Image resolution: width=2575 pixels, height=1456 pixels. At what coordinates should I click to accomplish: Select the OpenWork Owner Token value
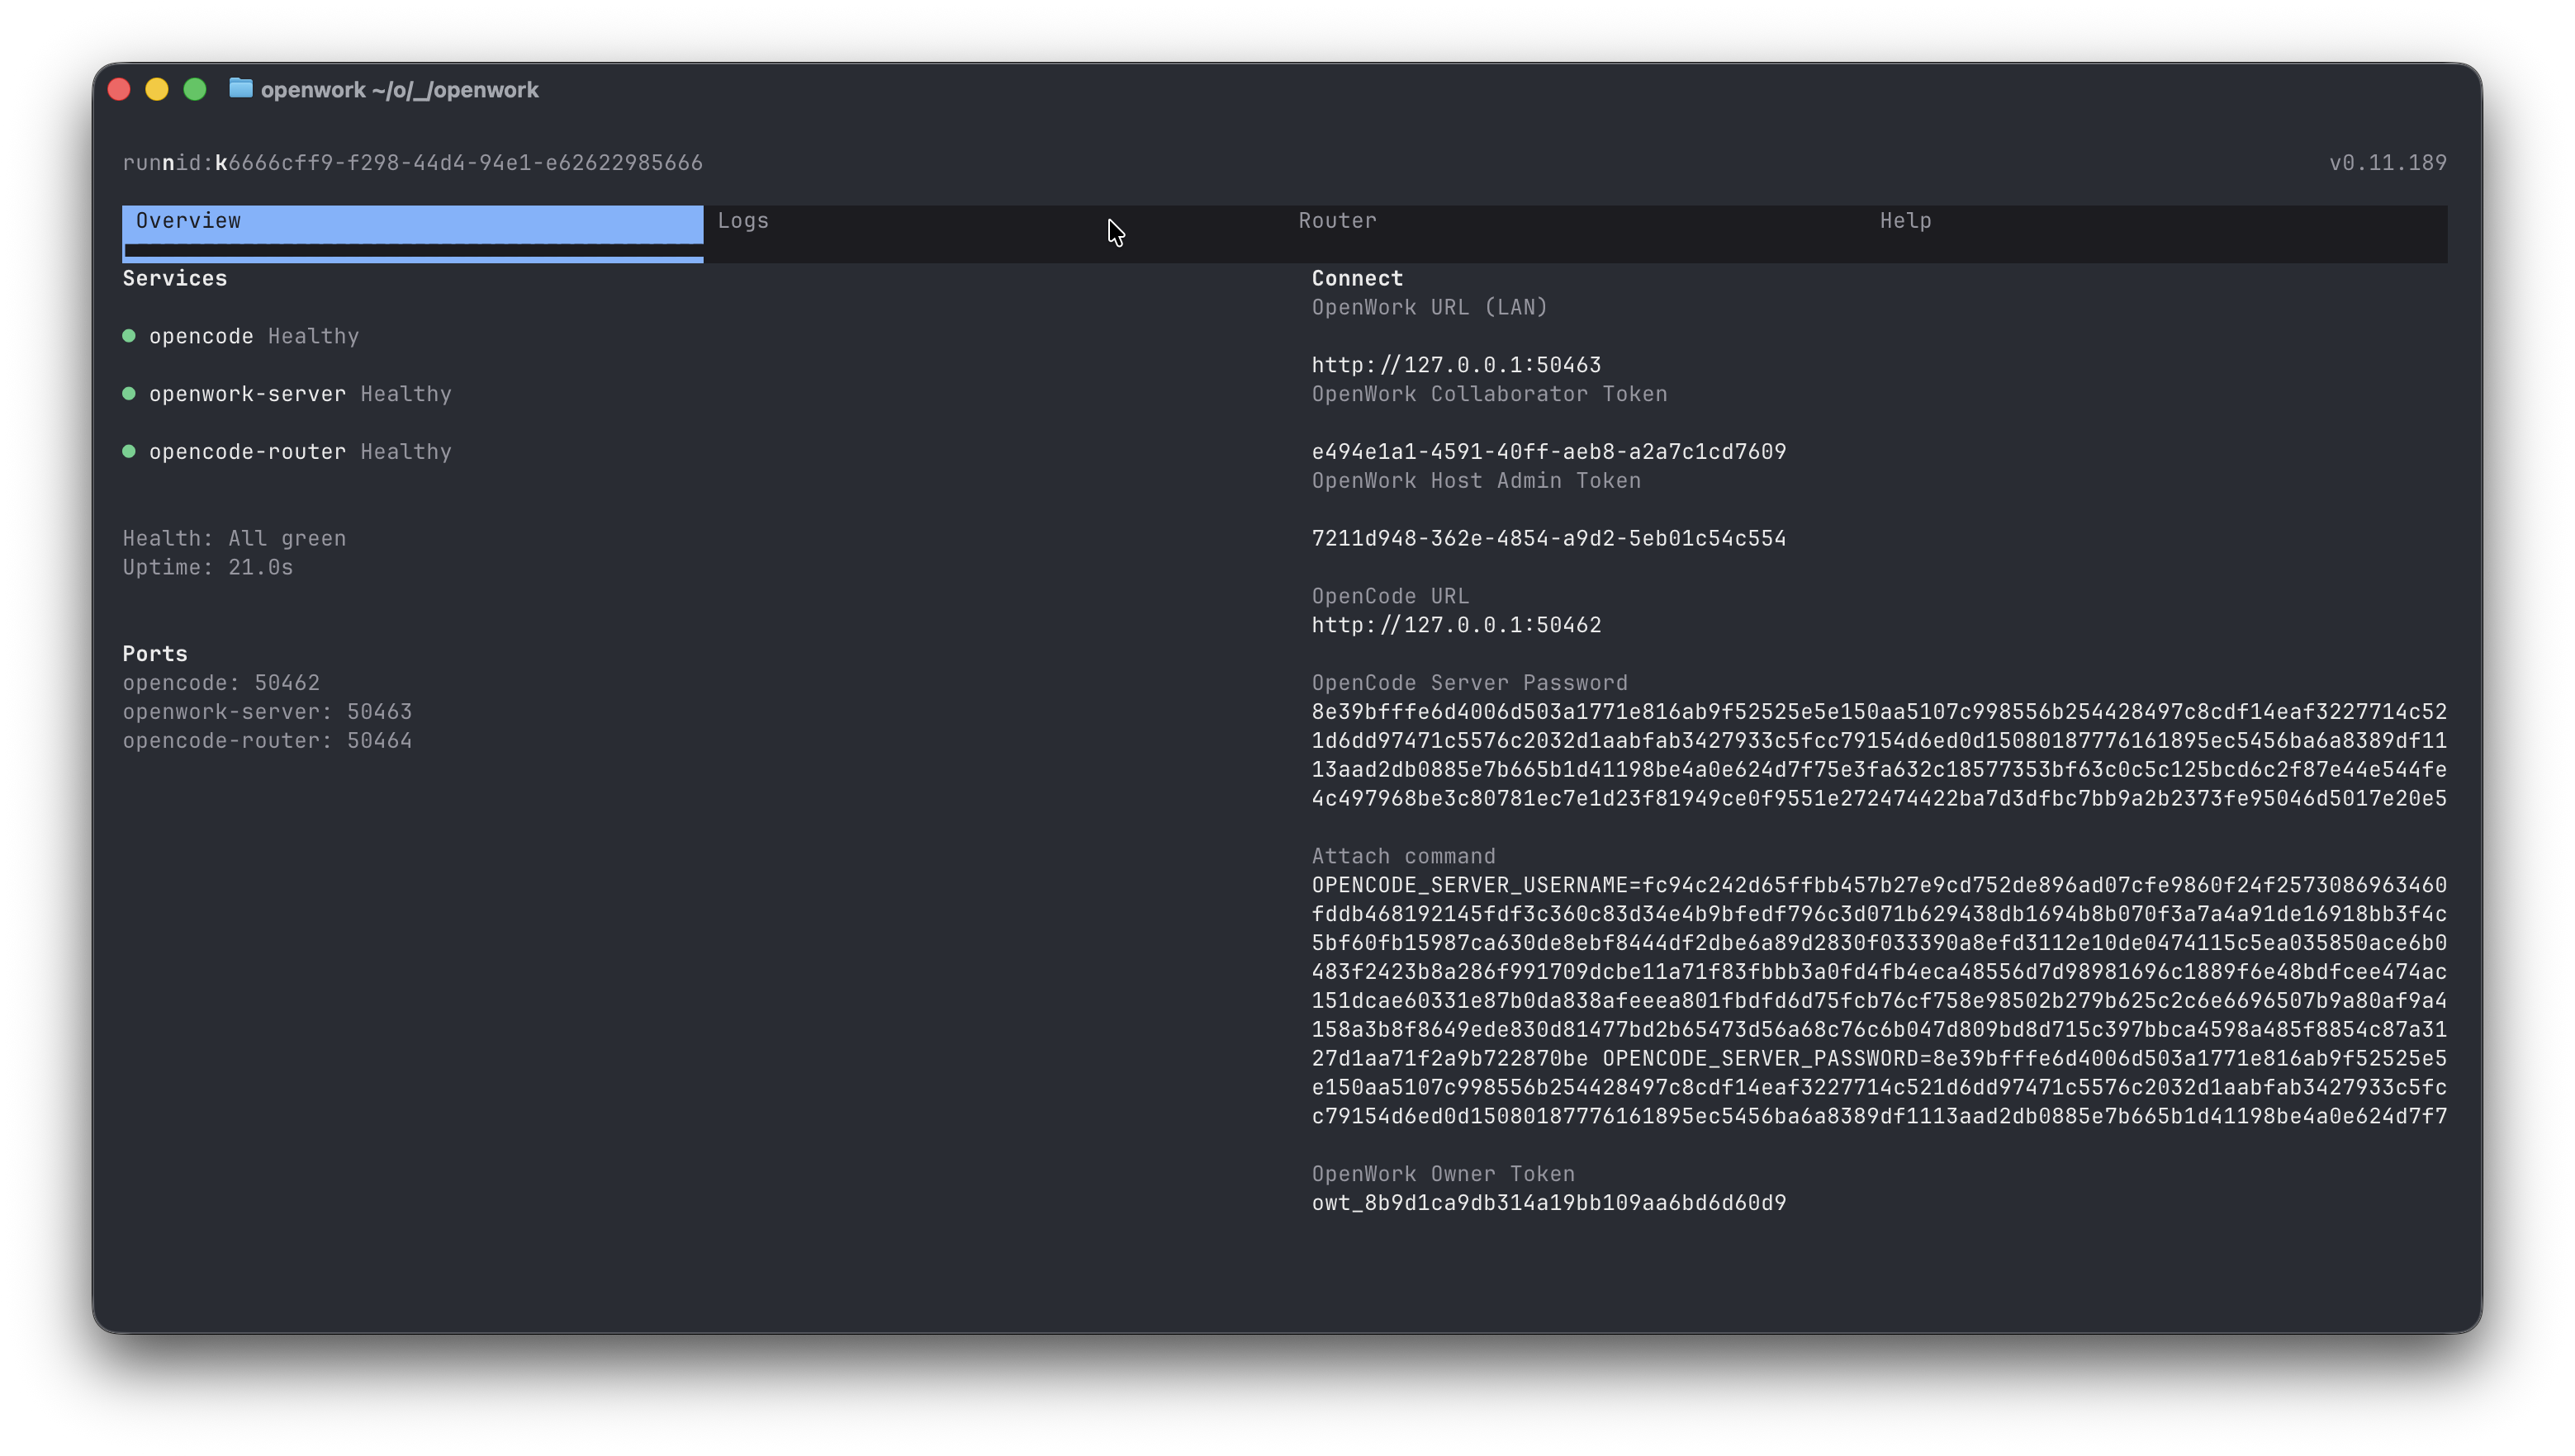click(1548, 1202)
